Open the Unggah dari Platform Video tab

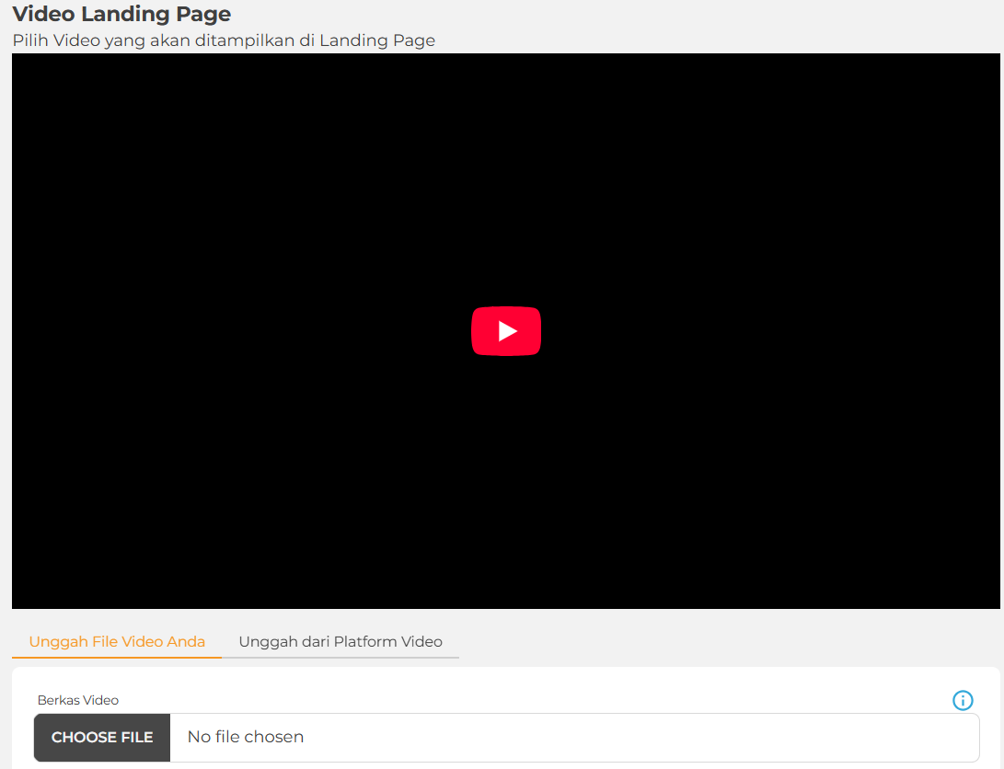(340, 642)
